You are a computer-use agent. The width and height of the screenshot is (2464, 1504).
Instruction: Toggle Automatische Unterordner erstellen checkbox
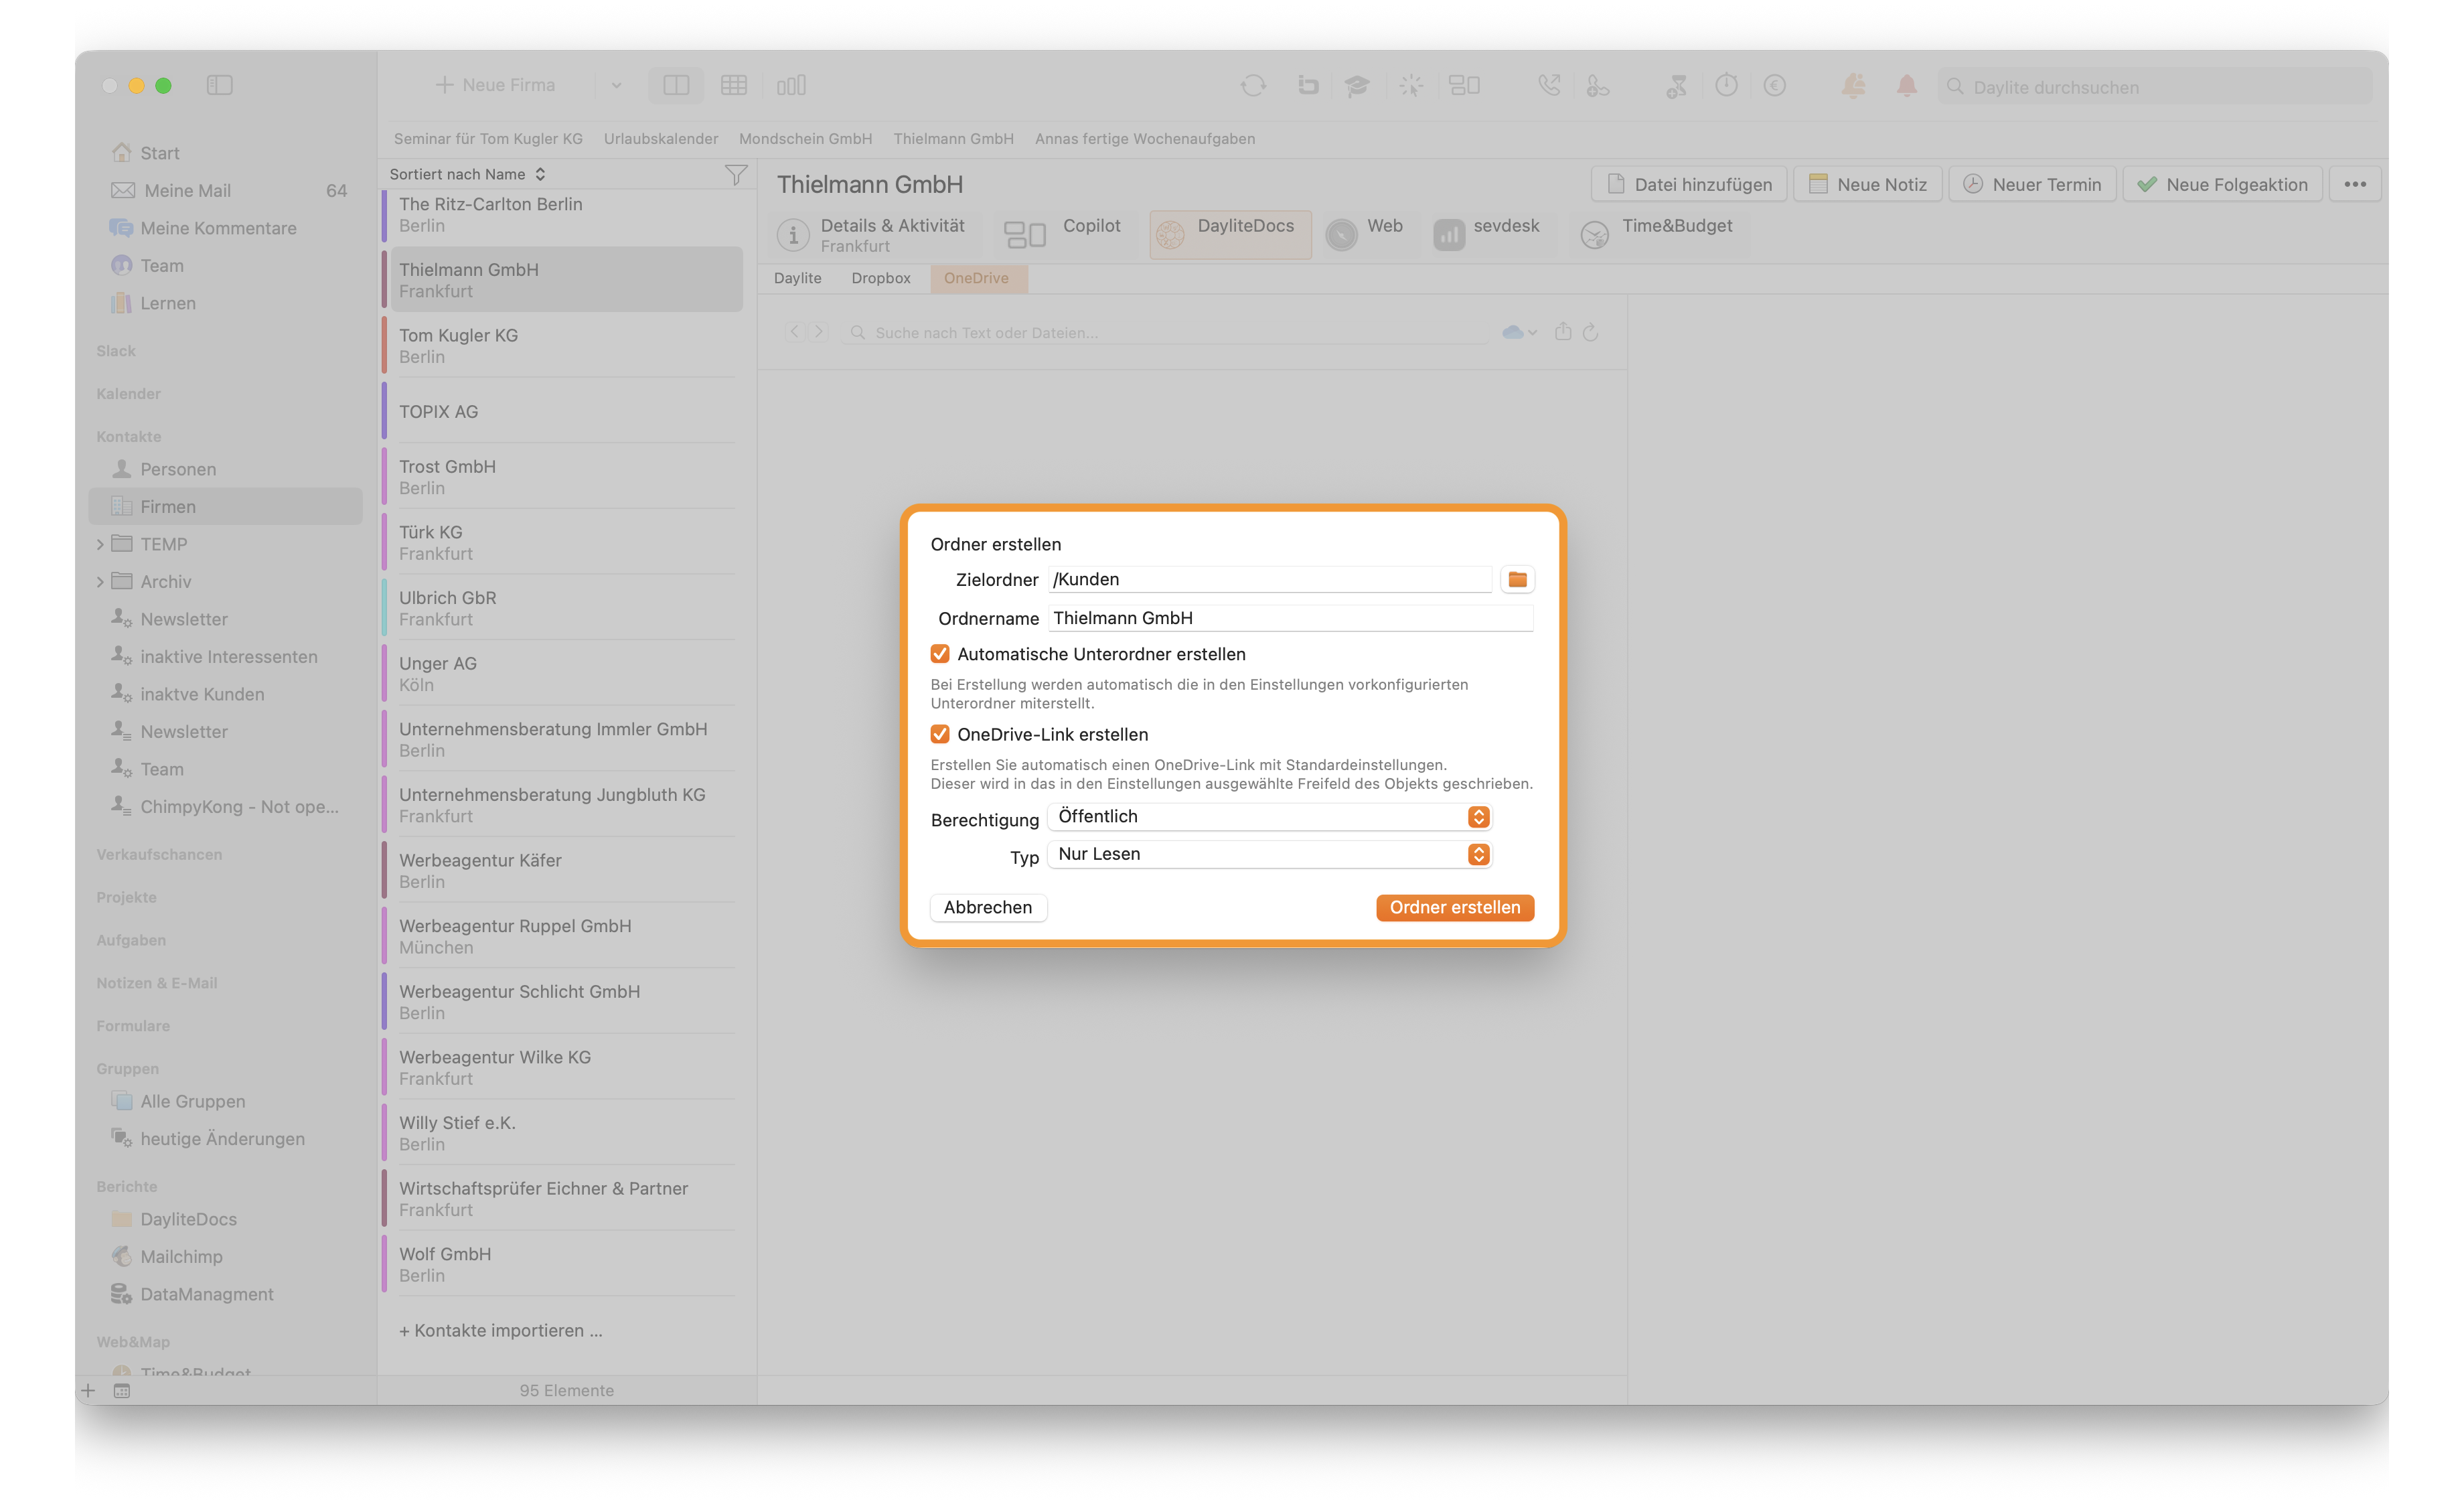(x=939, y=654)
